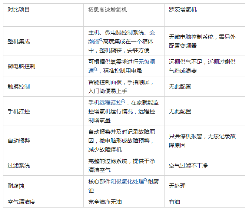Open the 无级调速 hyperlink

pyautogui.click(x=146, y=62)
